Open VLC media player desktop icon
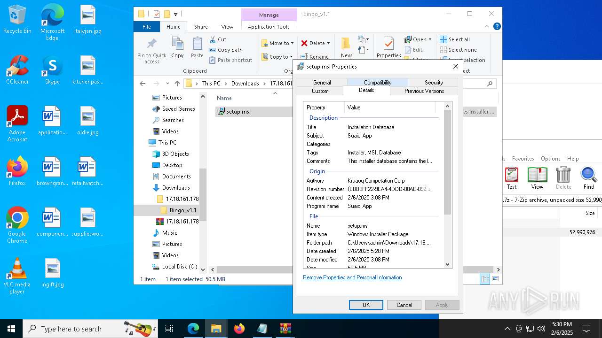This screenshot has width=602, height=338. point(17,276)
